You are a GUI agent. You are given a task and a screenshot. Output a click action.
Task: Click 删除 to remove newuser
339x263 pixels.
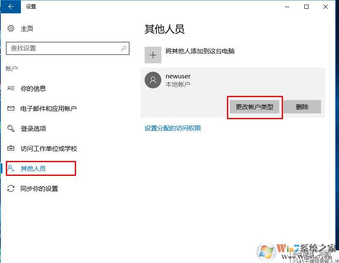point(302,107)
